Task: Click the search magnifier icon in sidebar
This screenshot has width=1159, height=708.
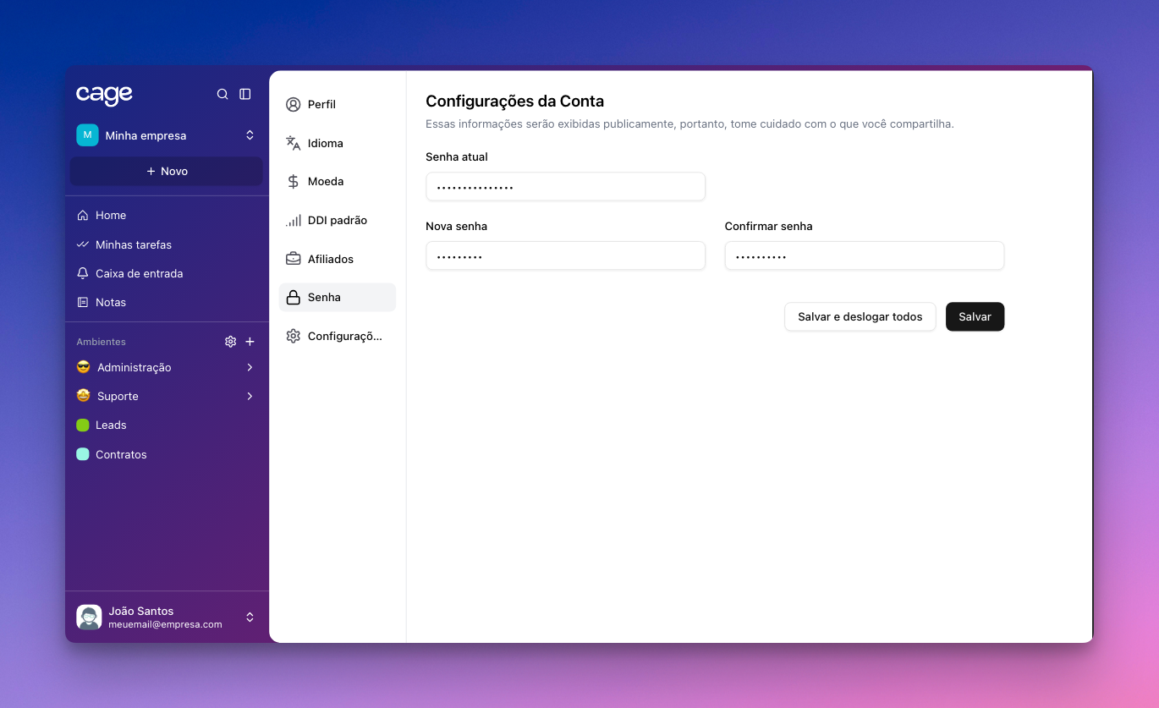Action: [x=222, y=94]
